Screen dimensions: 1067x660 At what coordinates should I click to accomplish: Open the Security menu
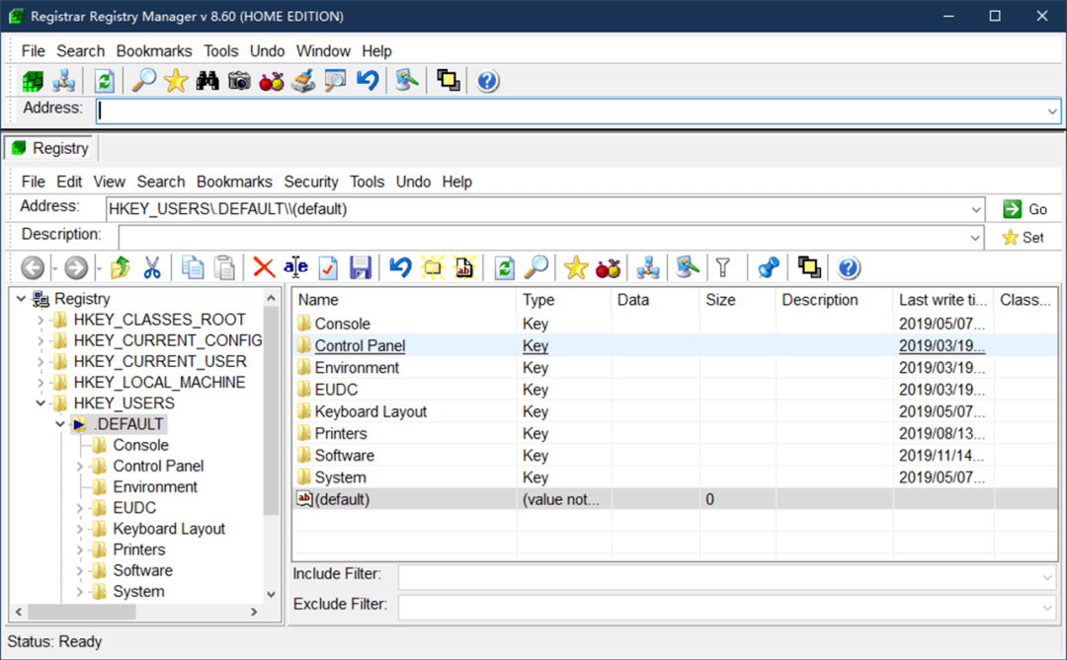311,182
